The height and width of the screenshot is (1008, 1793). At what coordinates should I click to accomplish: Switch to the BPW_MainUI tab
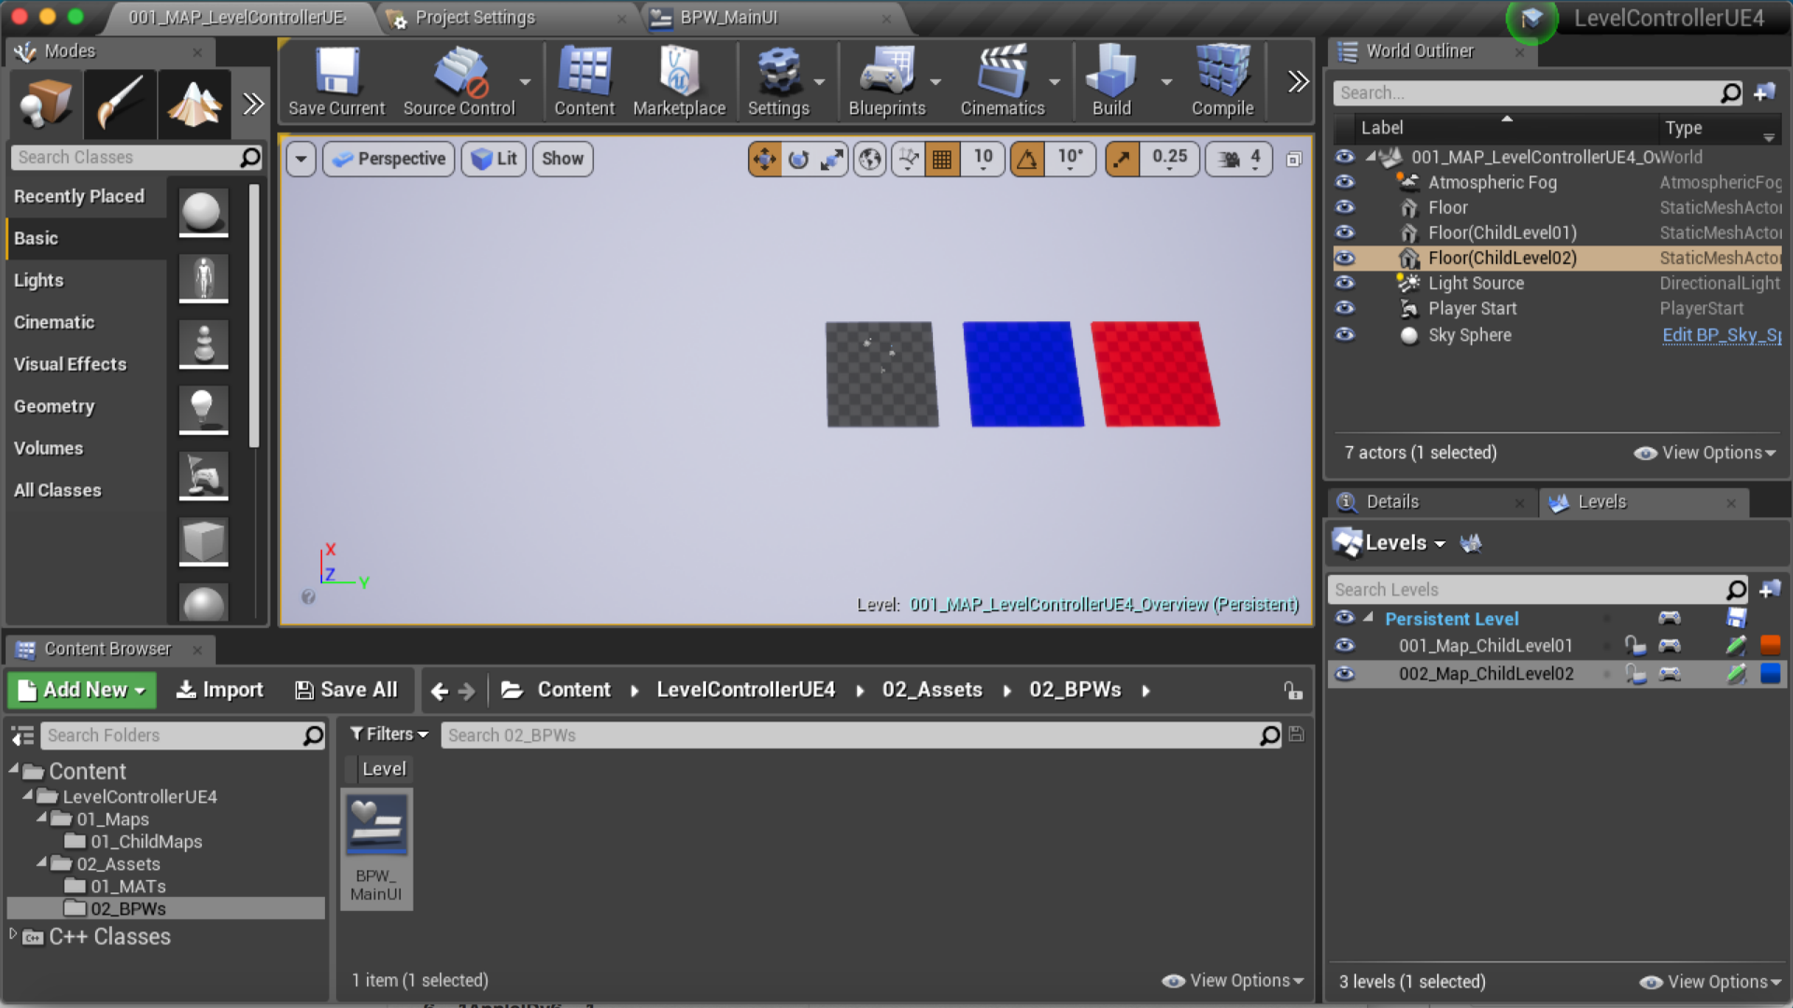pos(728,18)
